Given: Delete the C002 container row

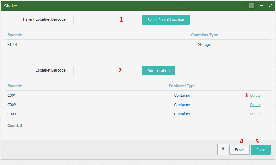Looking at the screenshot, I should [x=255, y=105].
